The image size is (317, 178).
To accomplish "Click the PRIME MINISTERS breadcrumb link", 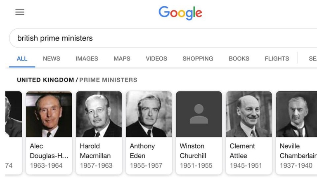I will (x=108, y=80).
